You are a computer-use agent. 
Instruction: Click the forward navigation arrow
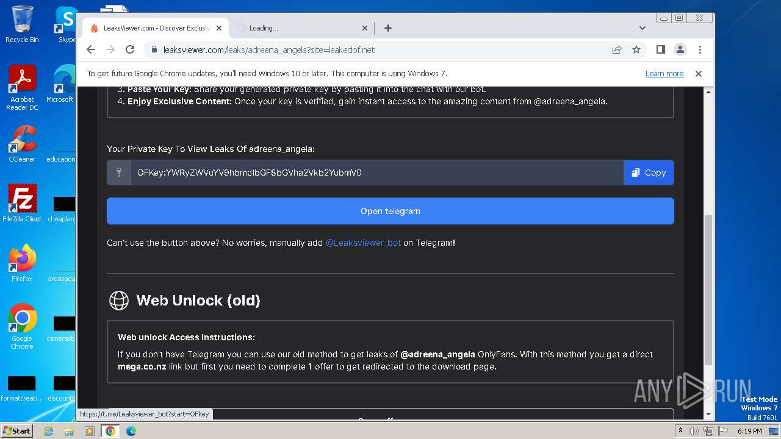click(110, 49)
